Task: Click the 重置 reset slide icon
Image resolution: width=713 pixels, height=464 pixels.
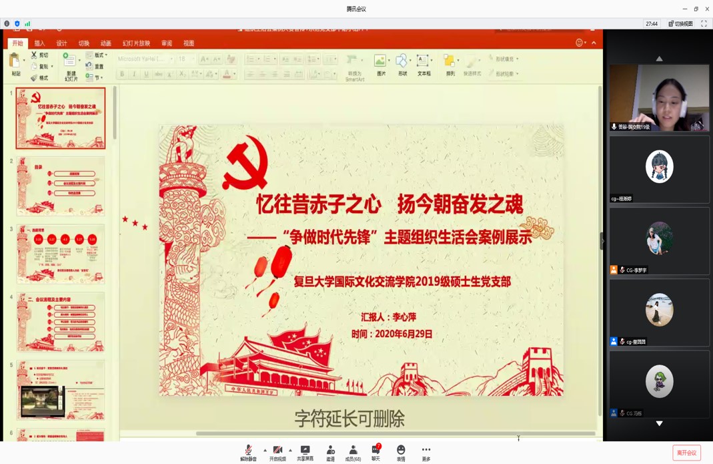Action: pos(89,67)
